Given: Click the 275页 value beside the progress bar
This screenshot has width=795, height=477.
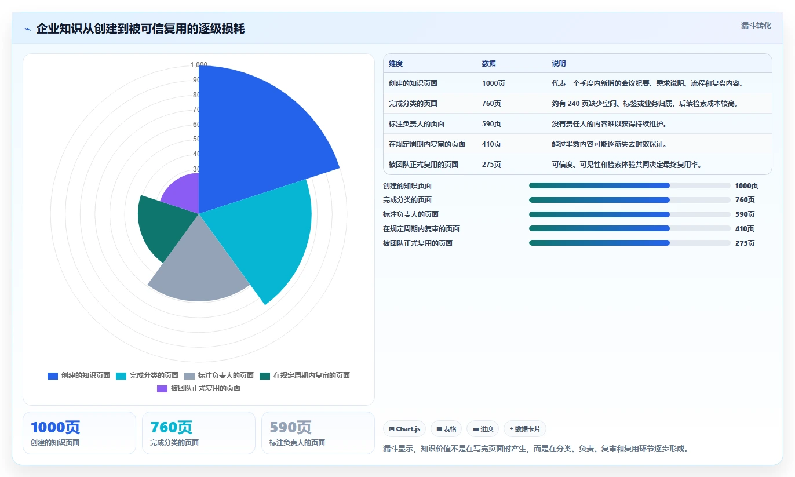Looking at the screenshot, I should pyautogui.click(x=745, y=243).
